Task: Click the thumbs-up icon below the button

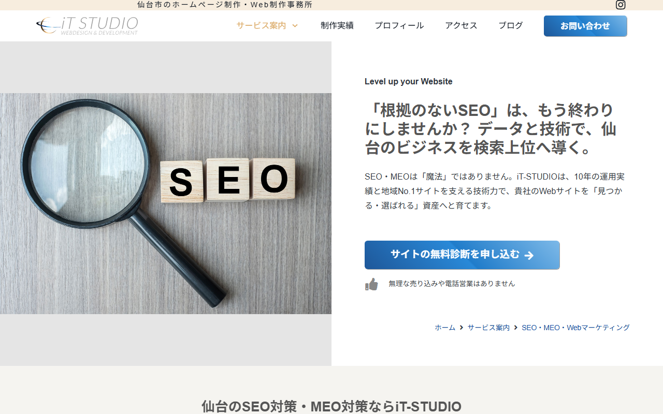Action: (371, 284)
